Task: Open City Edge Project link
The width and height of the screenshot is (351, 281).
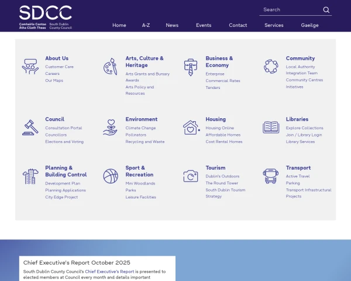Action: [x=61, y=197]
